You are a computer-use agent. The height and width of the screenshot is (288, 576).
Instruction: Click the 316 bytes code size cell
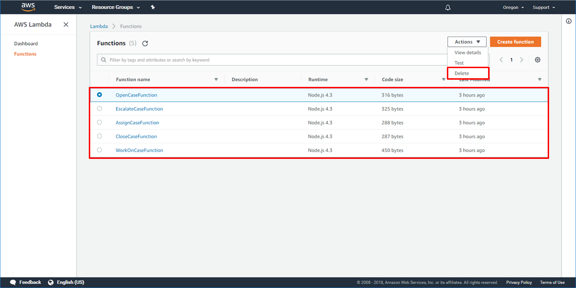click(x=393, y=95)
